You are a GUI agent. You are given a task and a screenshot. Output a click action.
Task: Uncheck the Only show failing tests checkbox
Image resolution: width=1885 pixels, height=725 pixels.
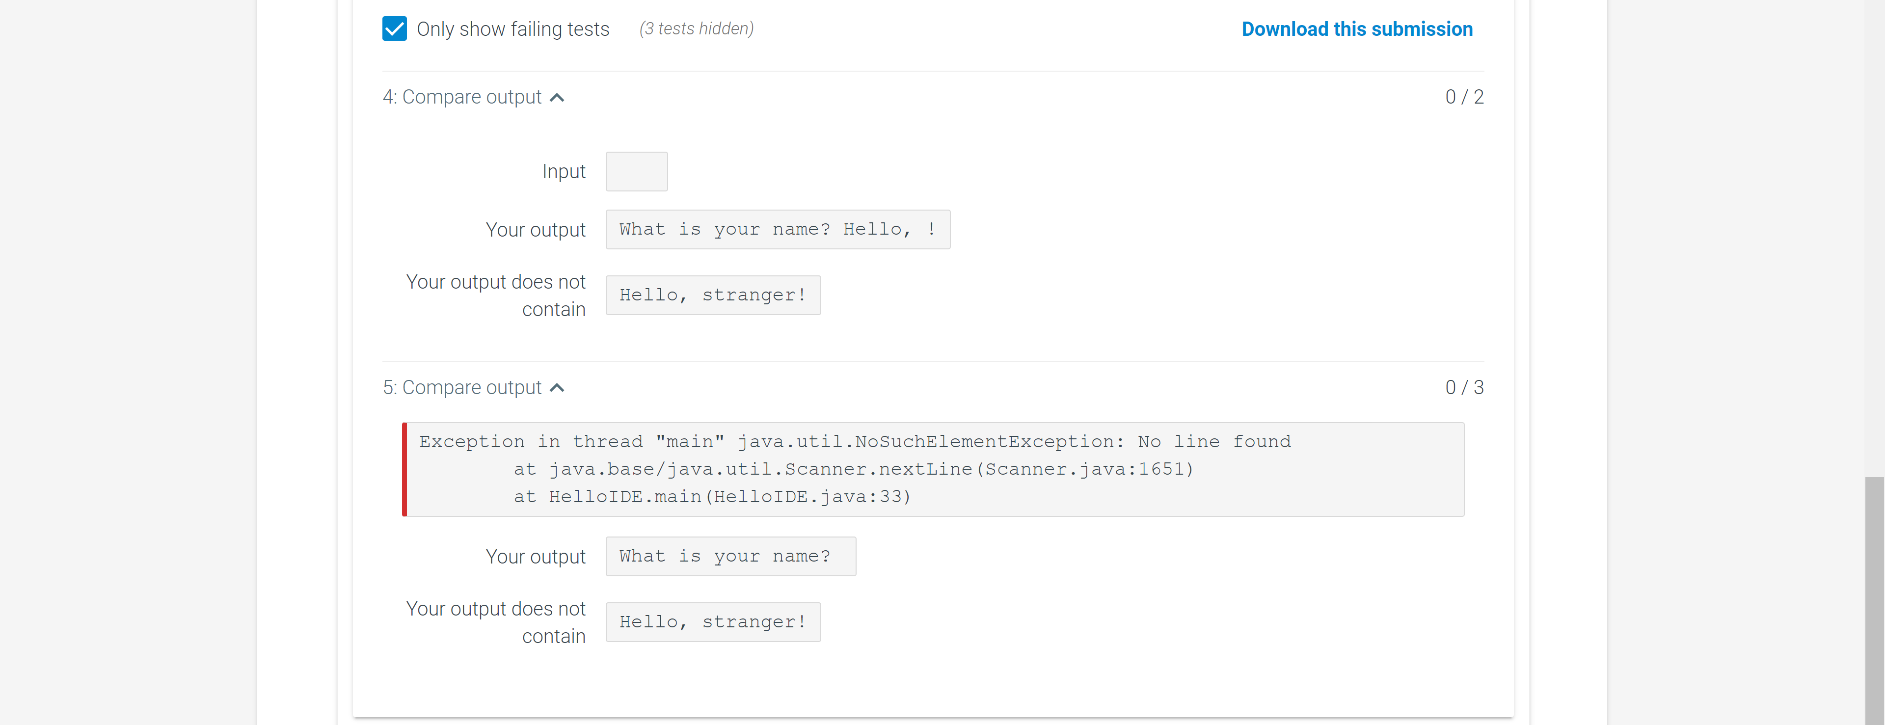tap(394, 29)
